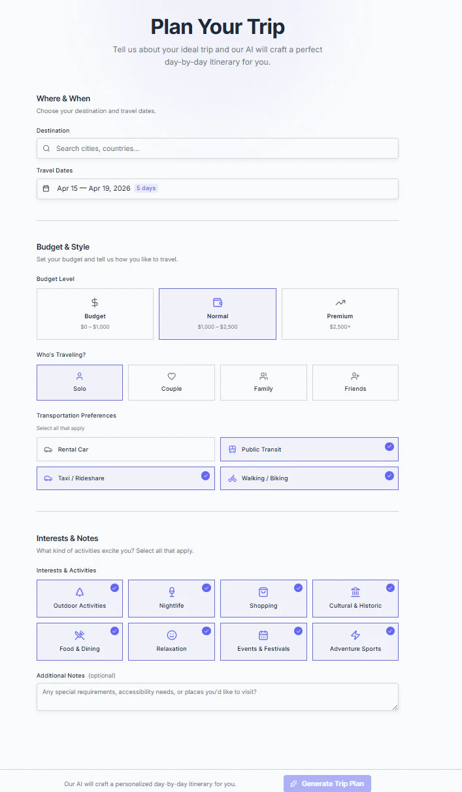The height and width of the screenshot is (792, 462).
Task: Click the tent icon for Outdoor Activities
Action: [80, 593]
